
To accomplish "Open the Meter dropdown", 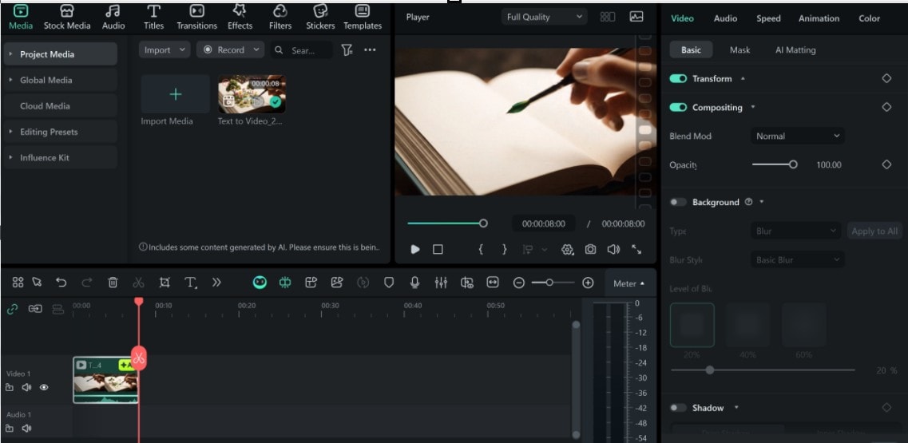I will click(628, 283).
